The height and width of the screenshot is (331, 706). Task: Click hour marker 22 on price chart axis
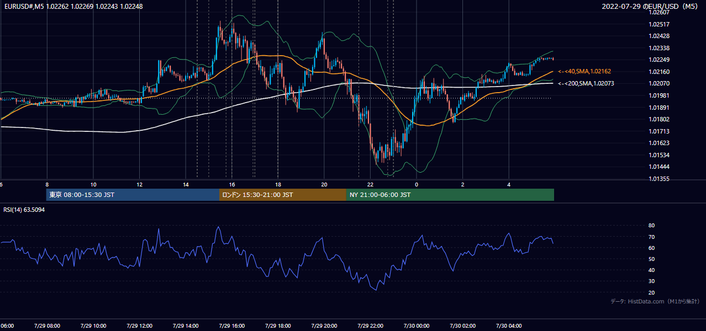coord(370,184)
